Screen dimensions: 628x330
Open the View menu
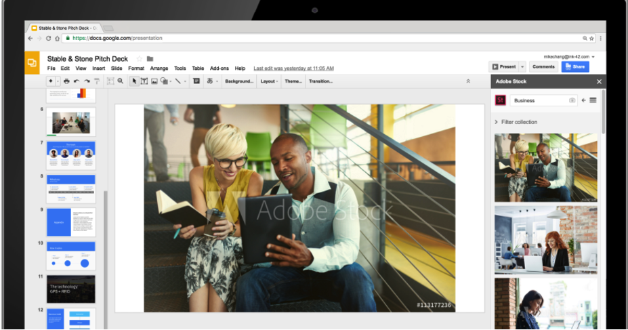(81, 68)
